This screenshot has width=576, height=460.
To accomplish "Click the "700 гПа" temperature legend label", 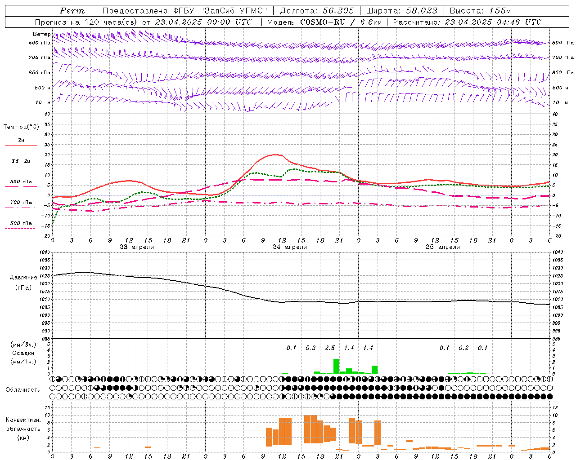I will [x=21, y=202].
